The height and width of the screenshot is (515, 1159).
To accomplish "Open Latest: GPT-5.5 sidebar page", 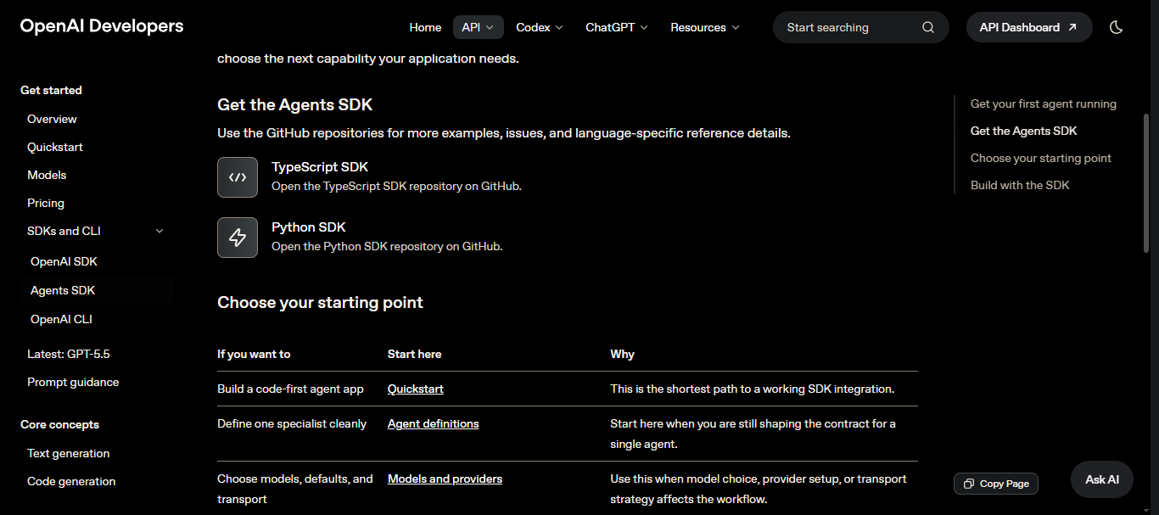I will 69,354.
